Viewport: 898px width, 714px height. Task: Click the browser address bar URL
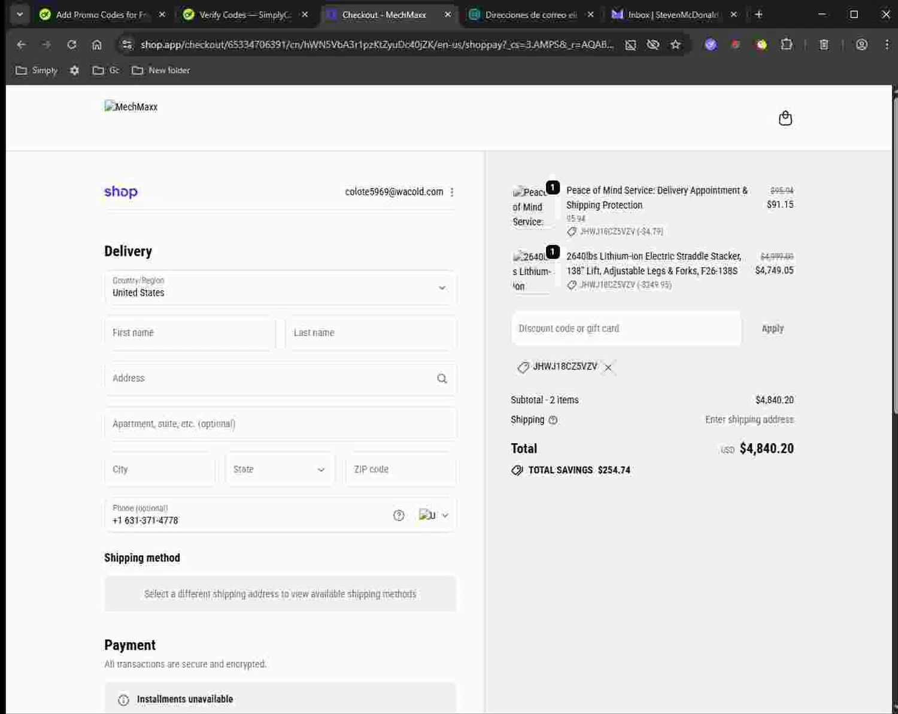tap(377, 44)
